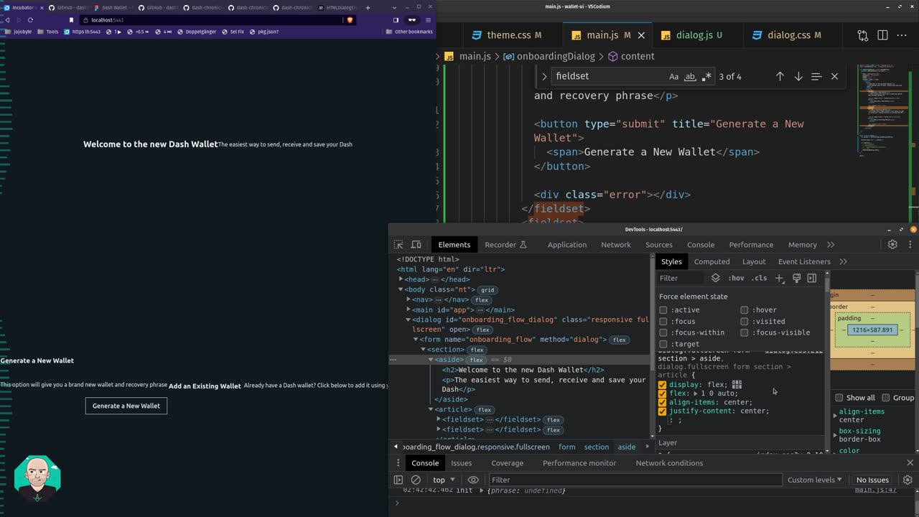
Task: Clear the console with the ban icon
Action: click(x=416, y=480)
